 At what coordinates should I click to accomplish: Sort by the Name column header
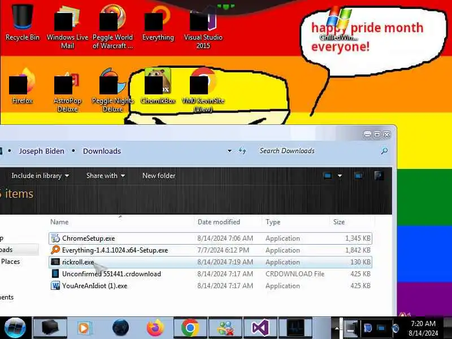point(59,222)
